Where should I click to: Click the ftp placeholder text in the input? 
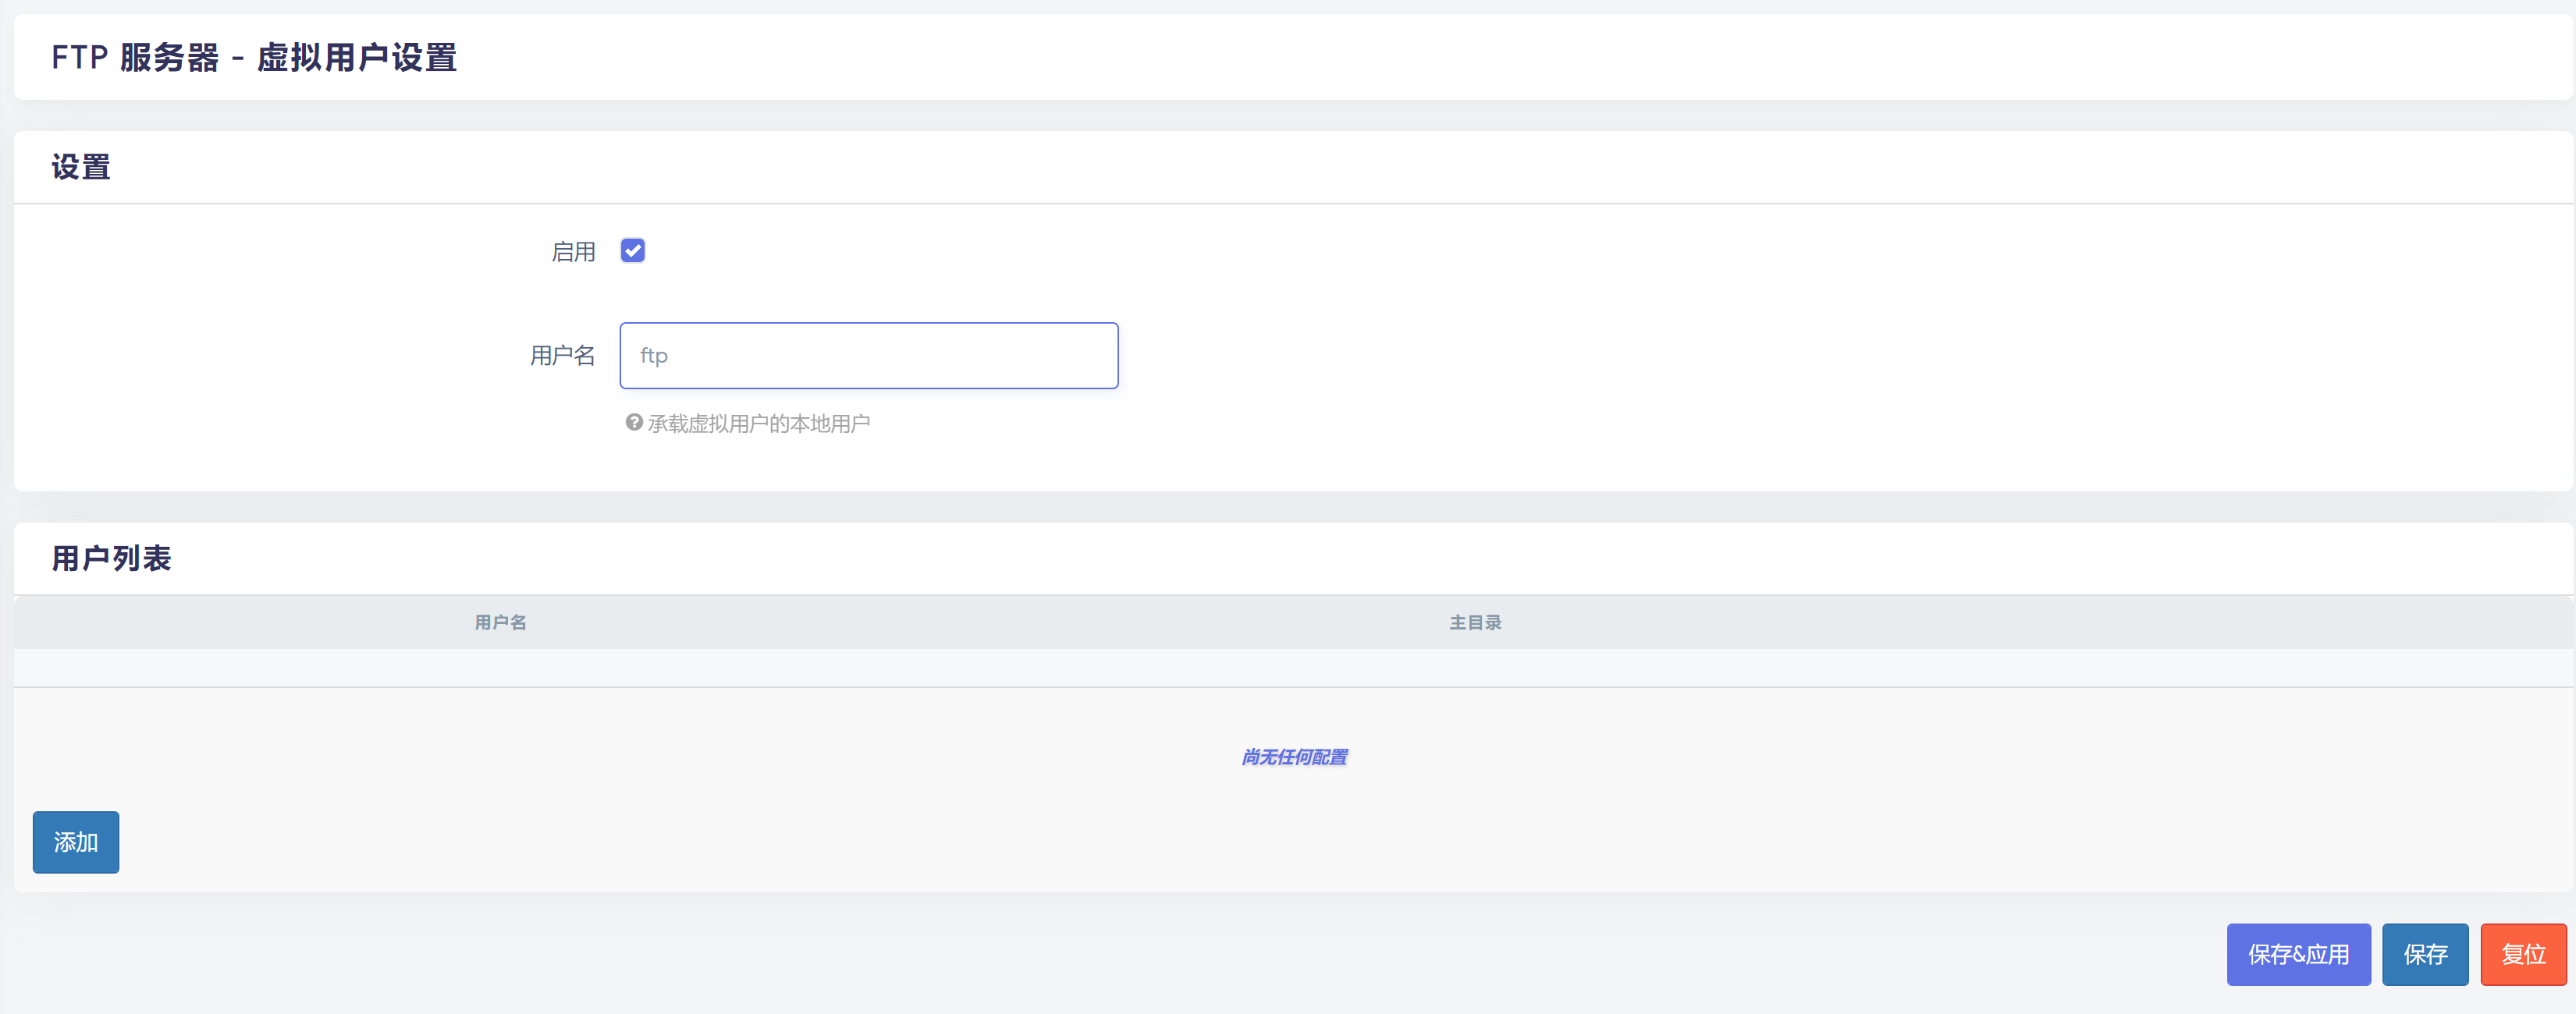654,356
